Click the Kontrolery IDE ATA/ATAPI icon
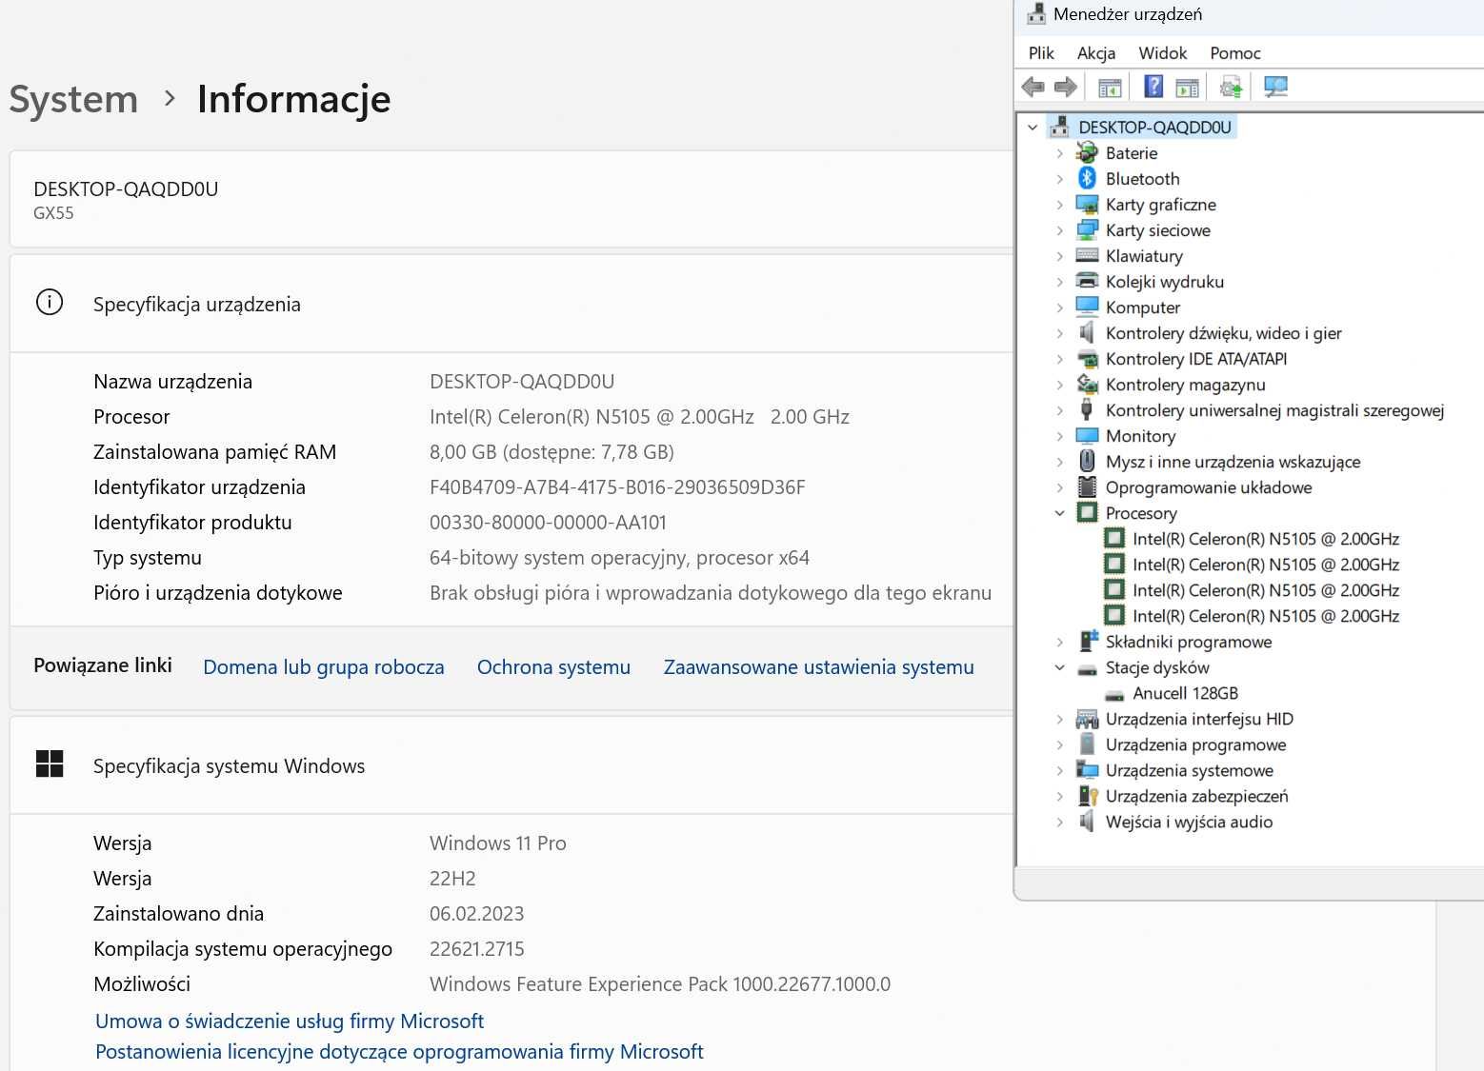The image size is (1484, 1071). (1087, 358)
